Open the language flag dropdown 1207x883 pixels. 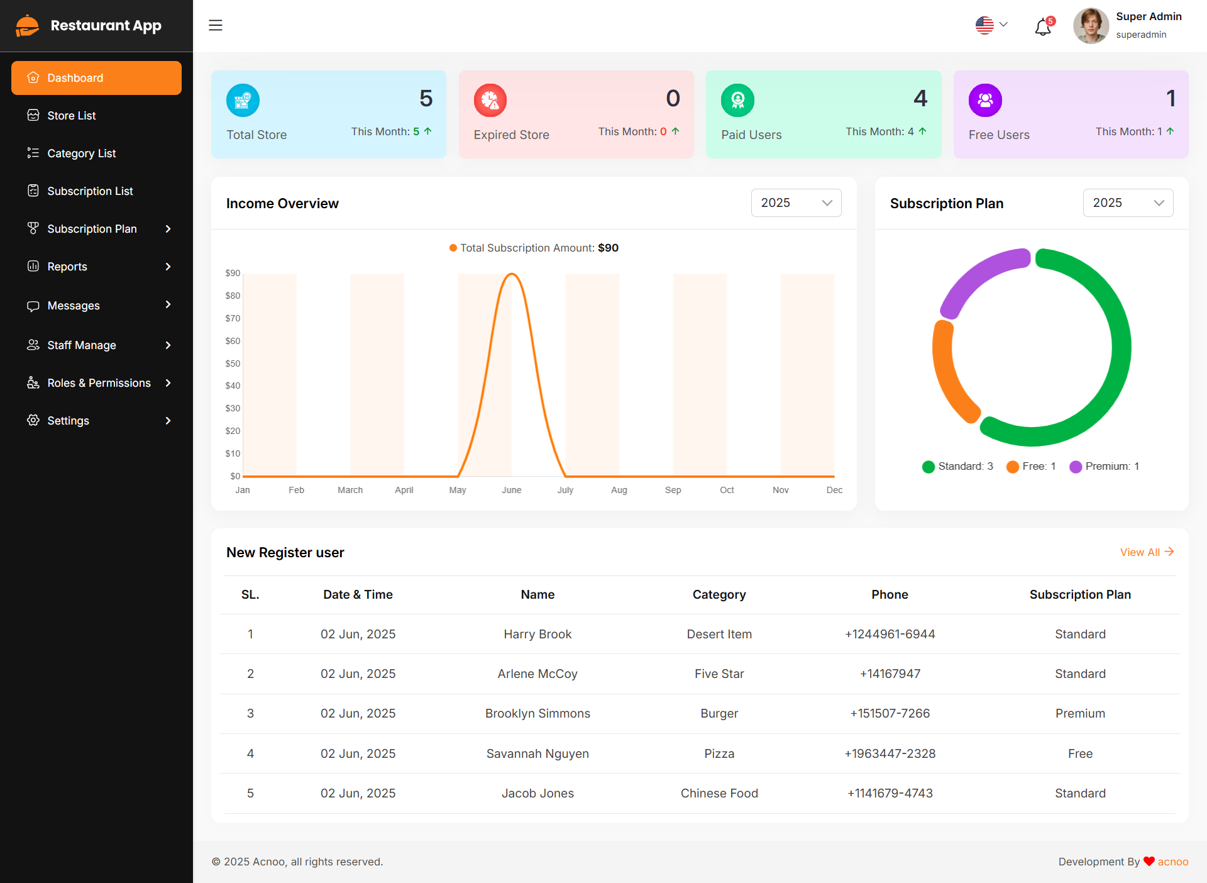[991, 25]
